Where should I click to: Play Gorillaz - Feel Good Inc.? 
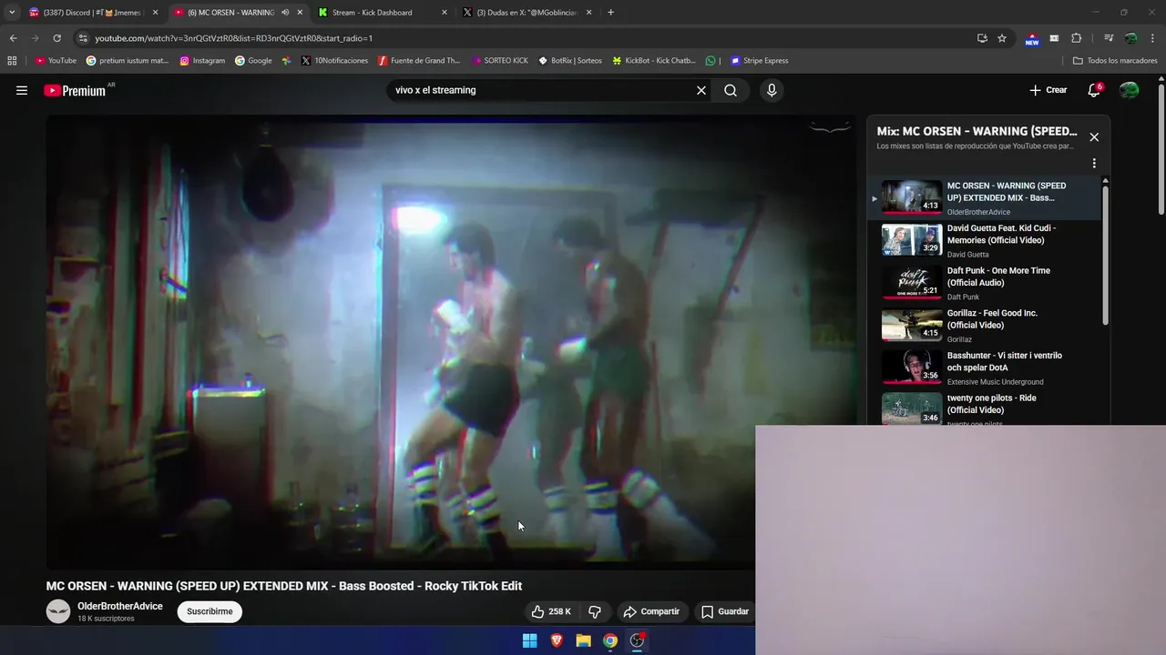point(984,326)
